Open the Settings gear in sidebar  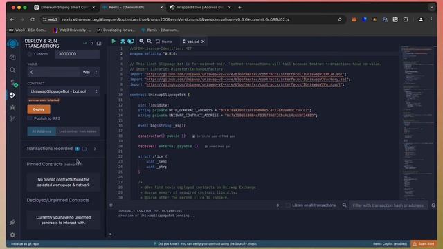tap(12, 234)
